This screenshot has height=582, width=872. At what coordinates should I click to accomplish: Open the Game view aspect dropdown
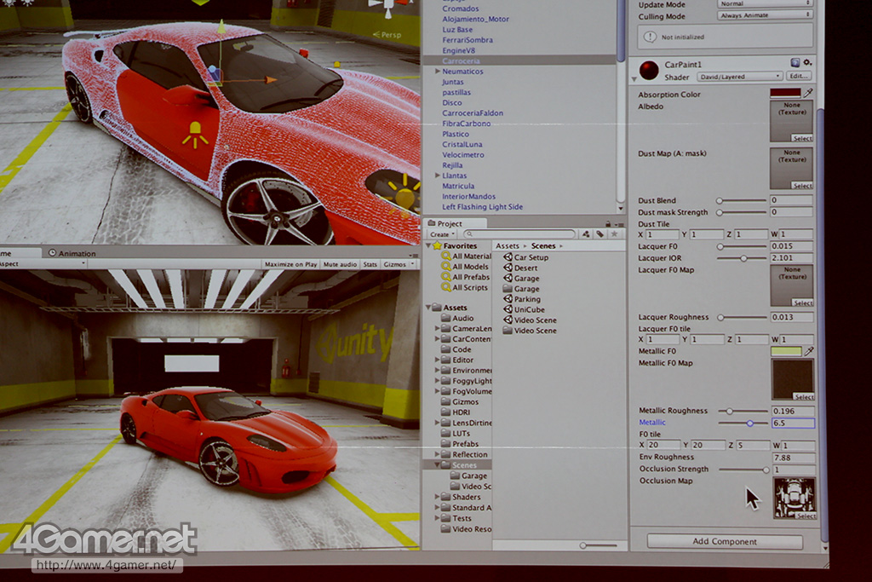click(x=43, y=264)
